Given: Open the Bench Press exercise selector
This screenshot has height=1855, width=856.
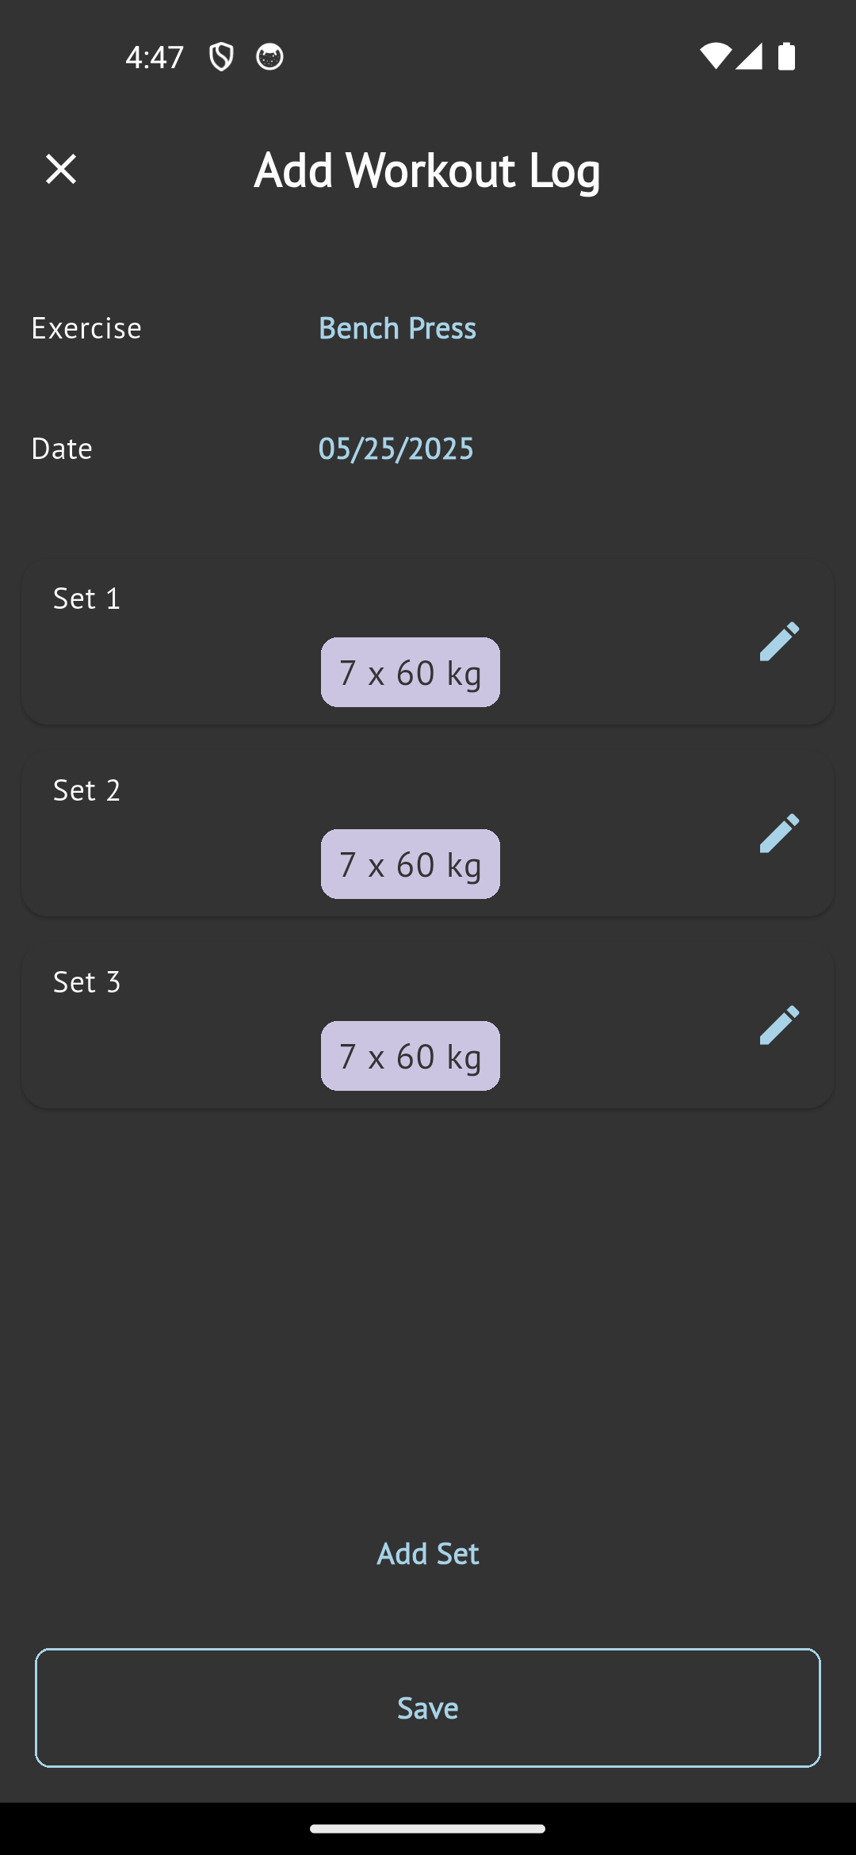Looking at the screenshot, I should tap(397, 327).
